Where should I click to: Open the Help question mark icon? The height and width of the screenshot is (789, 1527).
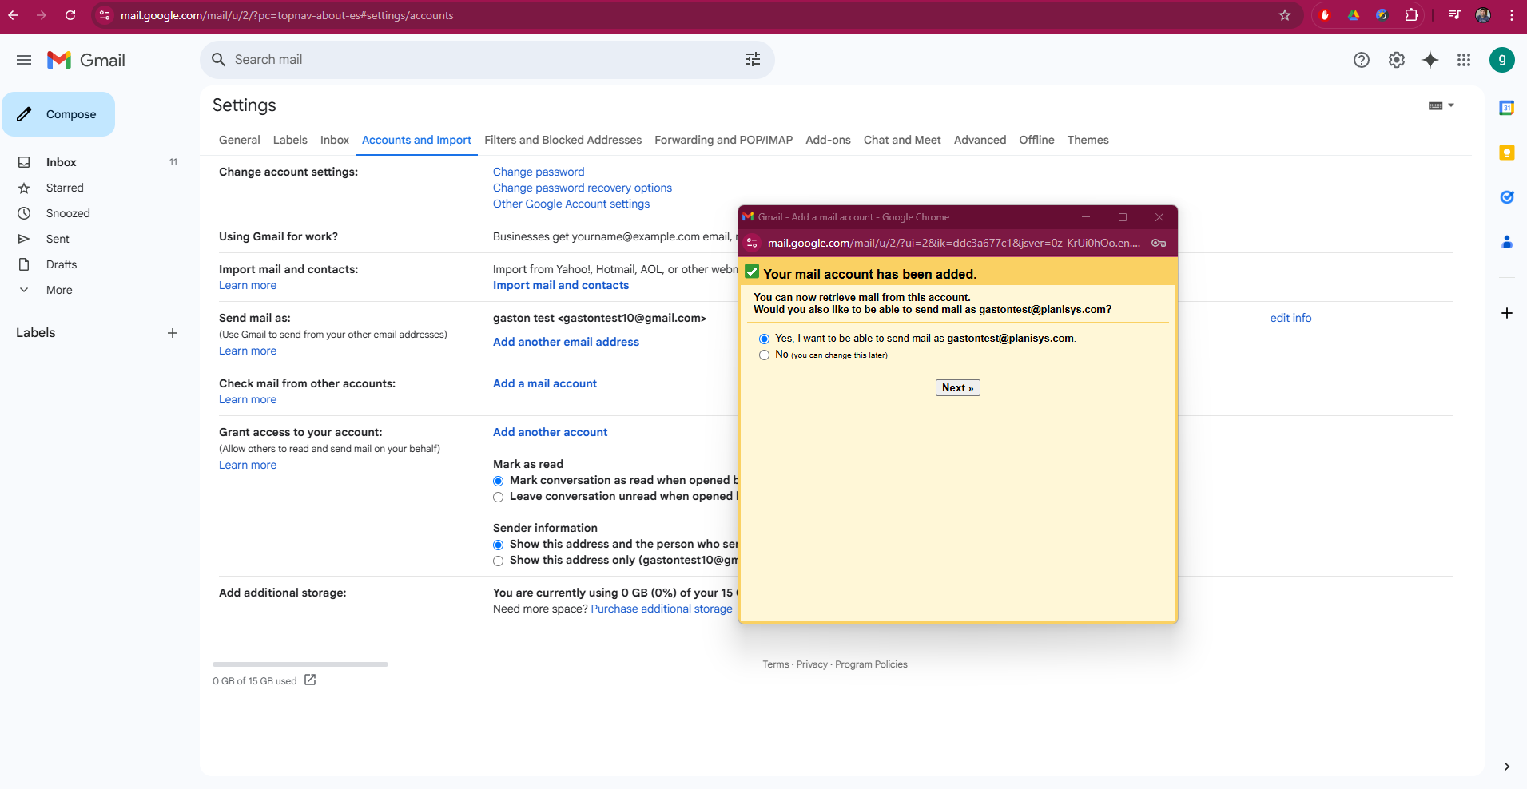1361,60
